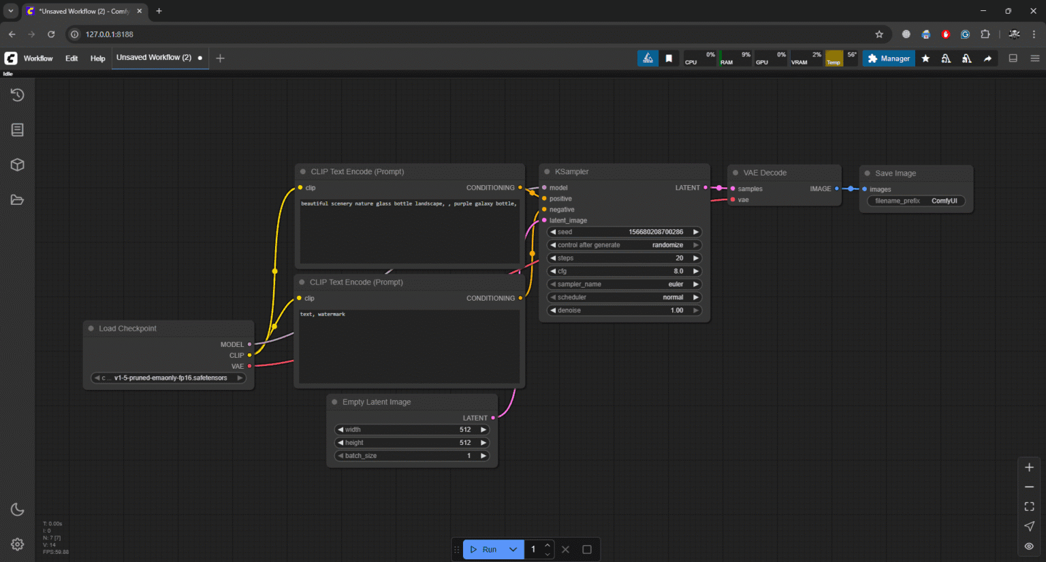Click the blue Run button
The width and height of the screenshot is (1046, 562).
click(484, 549)
